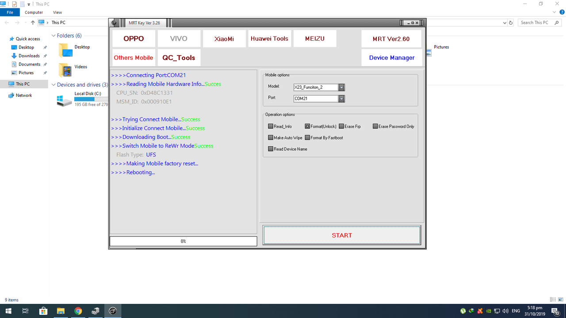Collapse the Folders (6) group in Explorer
The height and width of the screenshot is (318, 566).
[54, 36]
